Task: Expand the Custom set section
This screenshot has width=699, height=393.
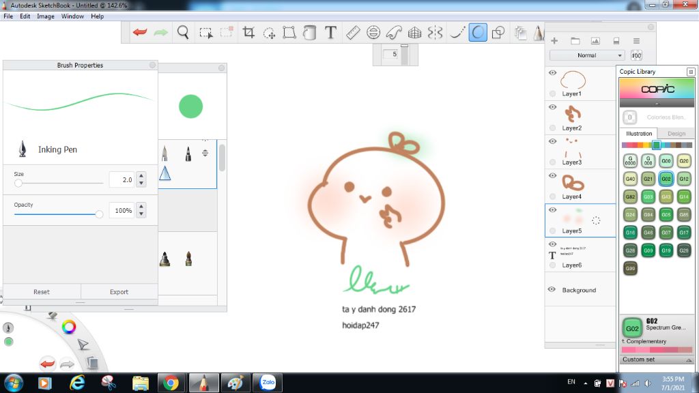Action: click(657, 360)
